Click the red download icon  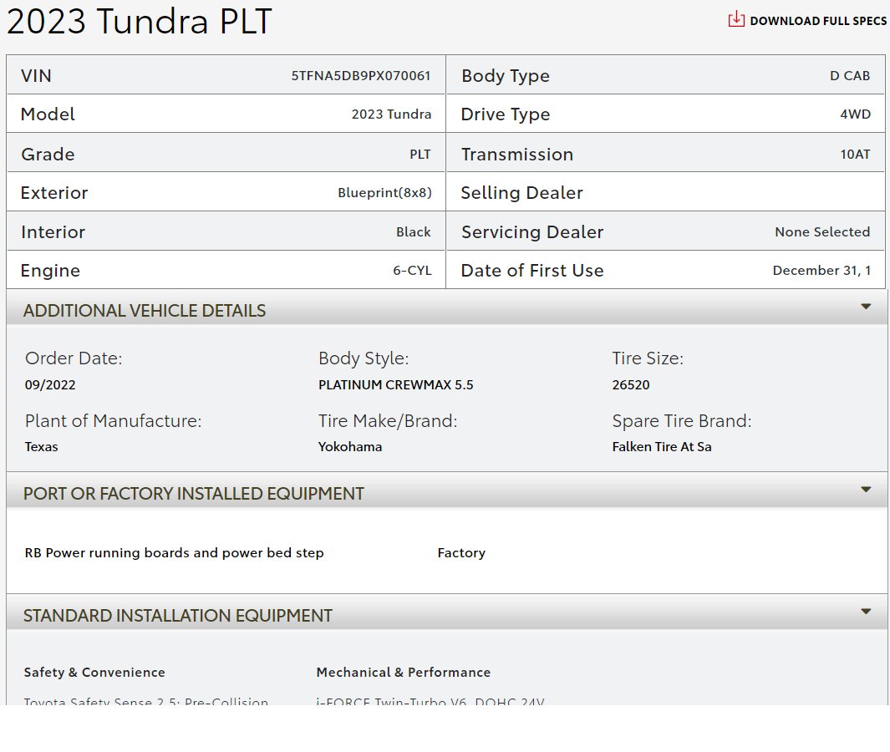click(736, 18)
